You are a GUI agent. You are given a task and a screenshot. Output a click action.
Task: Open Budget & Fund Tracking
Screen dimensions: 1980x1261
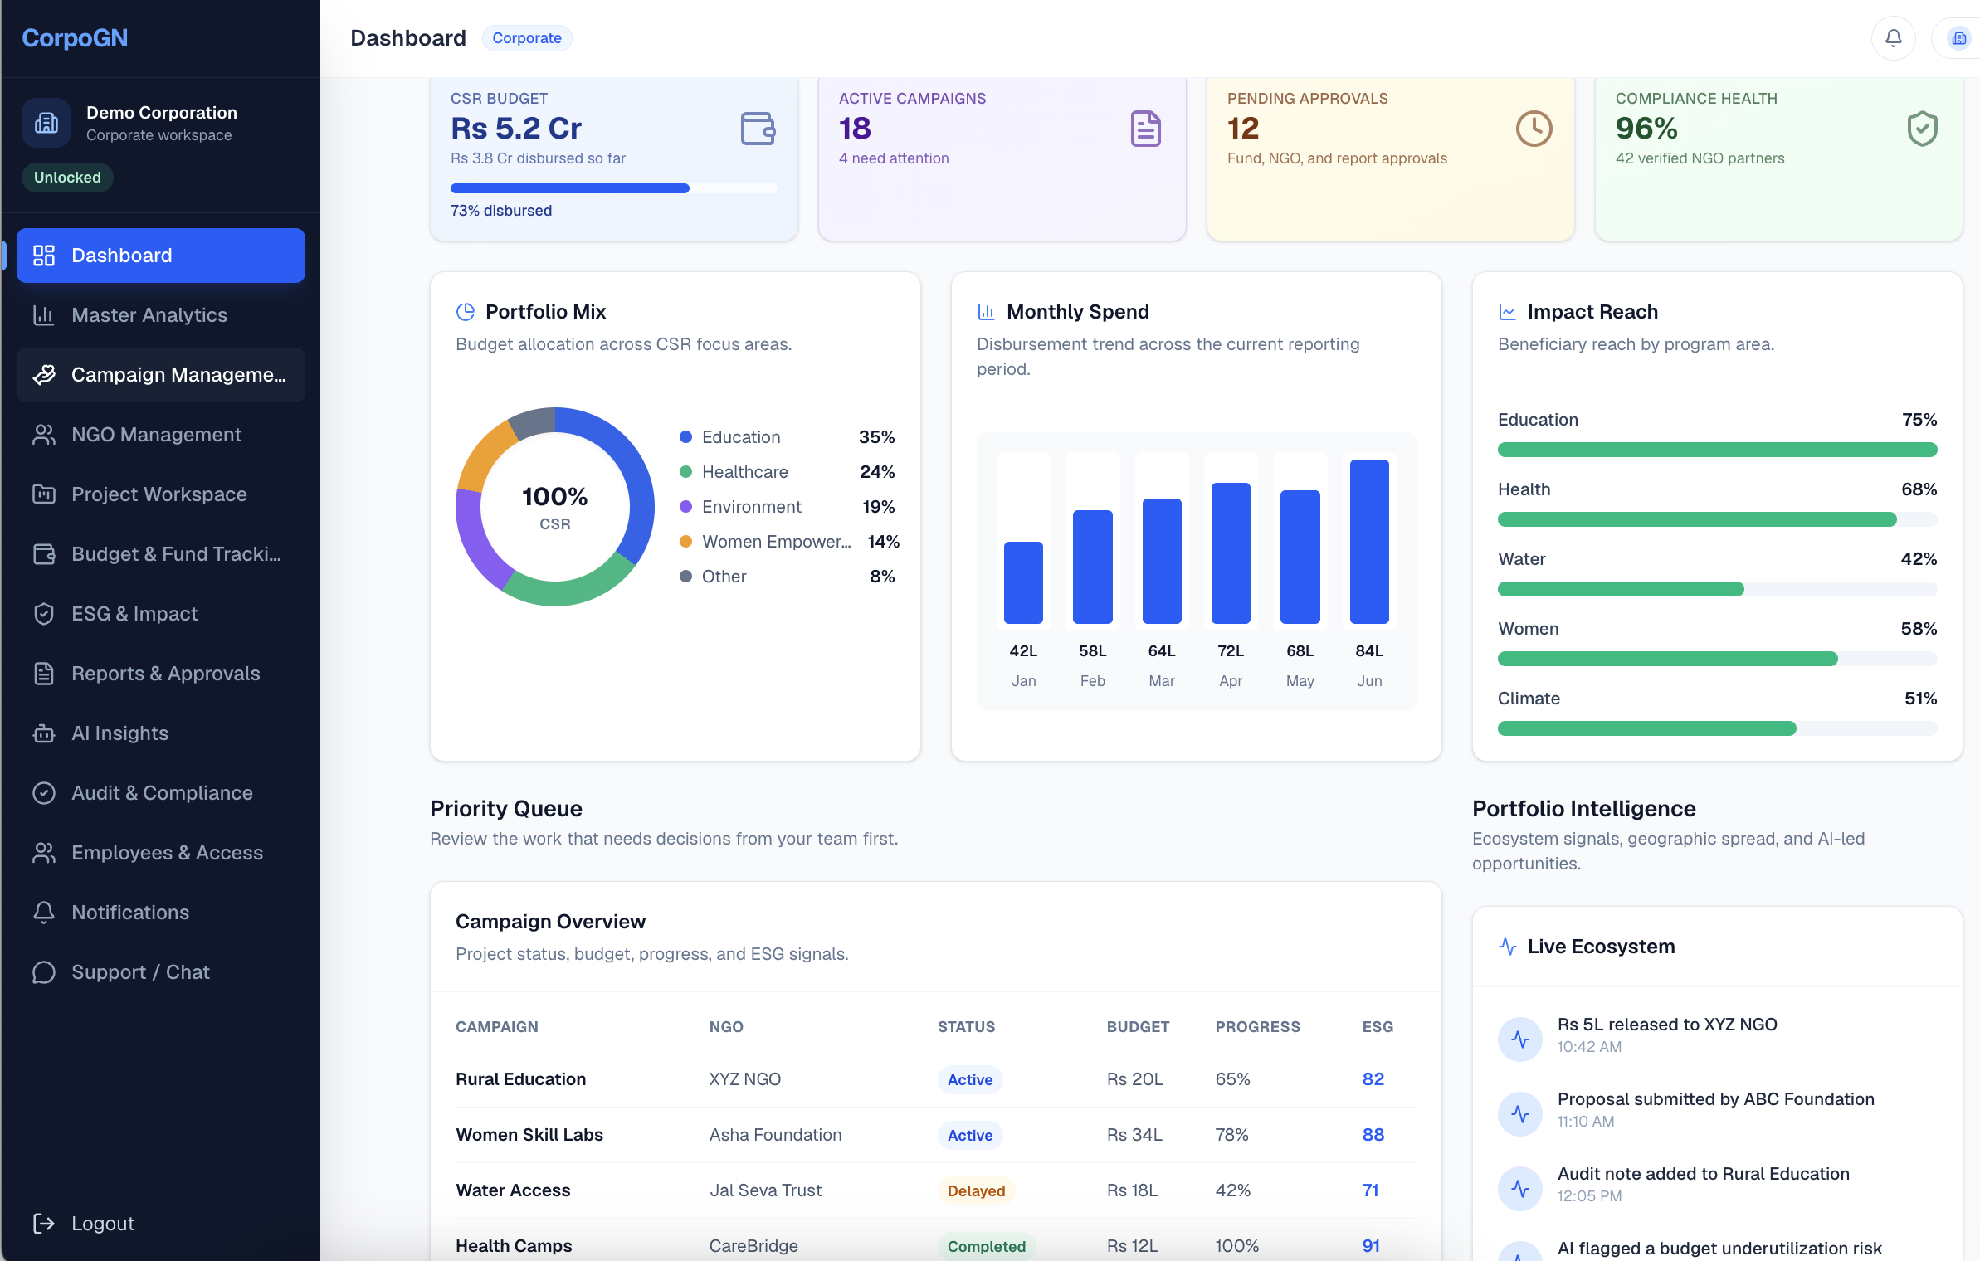[x=161, y=554]
